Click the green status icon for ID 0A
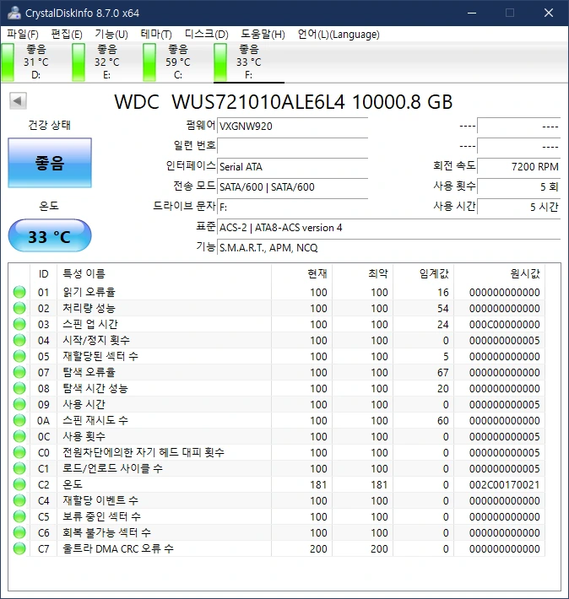 click(x=19, y=421)
